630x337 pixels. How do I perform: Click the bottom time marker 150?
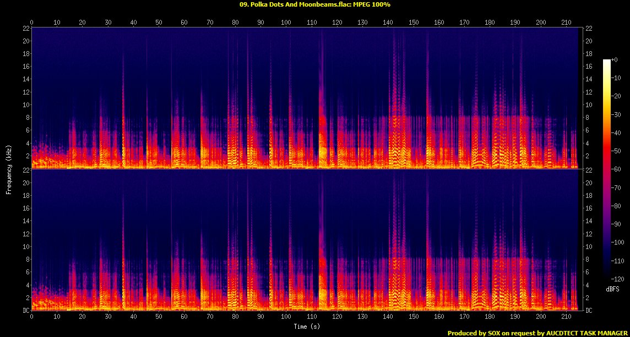tap(414, 316)
